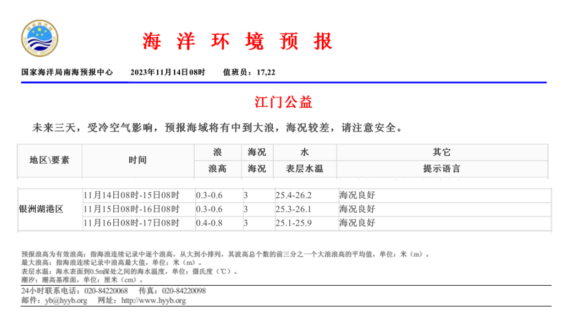This screenshot has width=573, height=321.
Task: Select the 11月16日08时-17日08时 time cell
Action: 131,223
